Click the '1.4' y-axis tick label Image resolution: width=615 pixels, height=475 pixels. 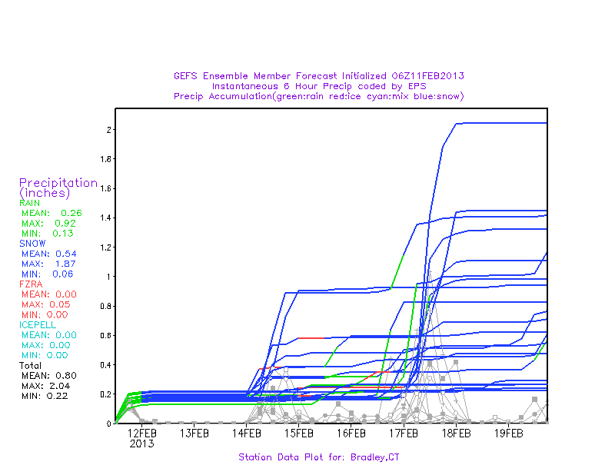pos(105,218)
